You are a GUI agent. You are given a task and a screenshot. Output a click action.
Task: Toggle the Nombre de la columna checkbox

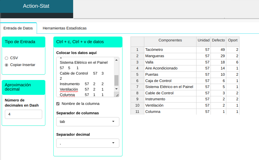58,104
